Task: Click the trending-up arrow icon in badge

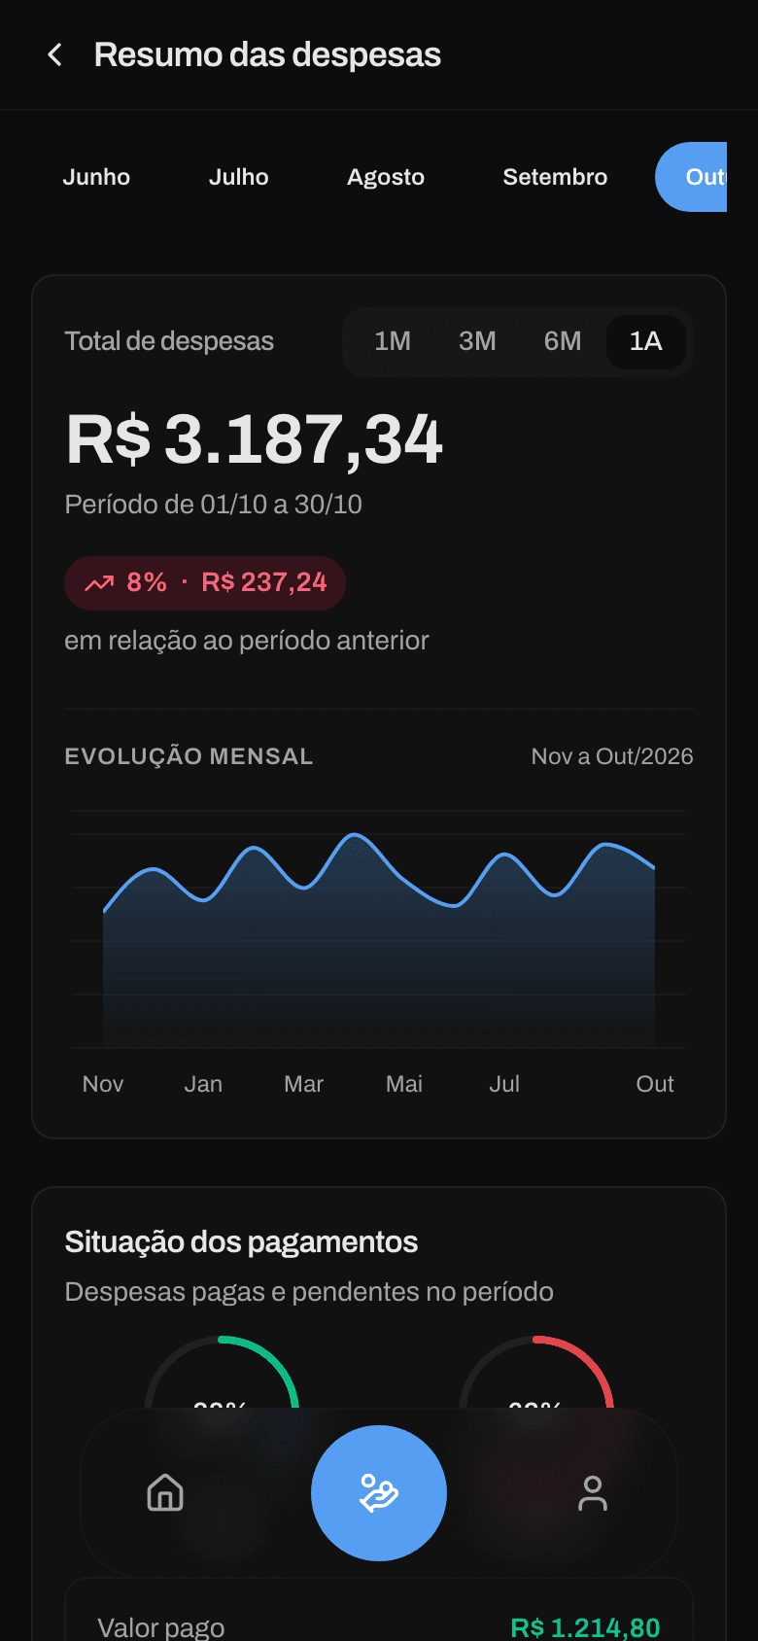Action: click(x=99, y=583)
